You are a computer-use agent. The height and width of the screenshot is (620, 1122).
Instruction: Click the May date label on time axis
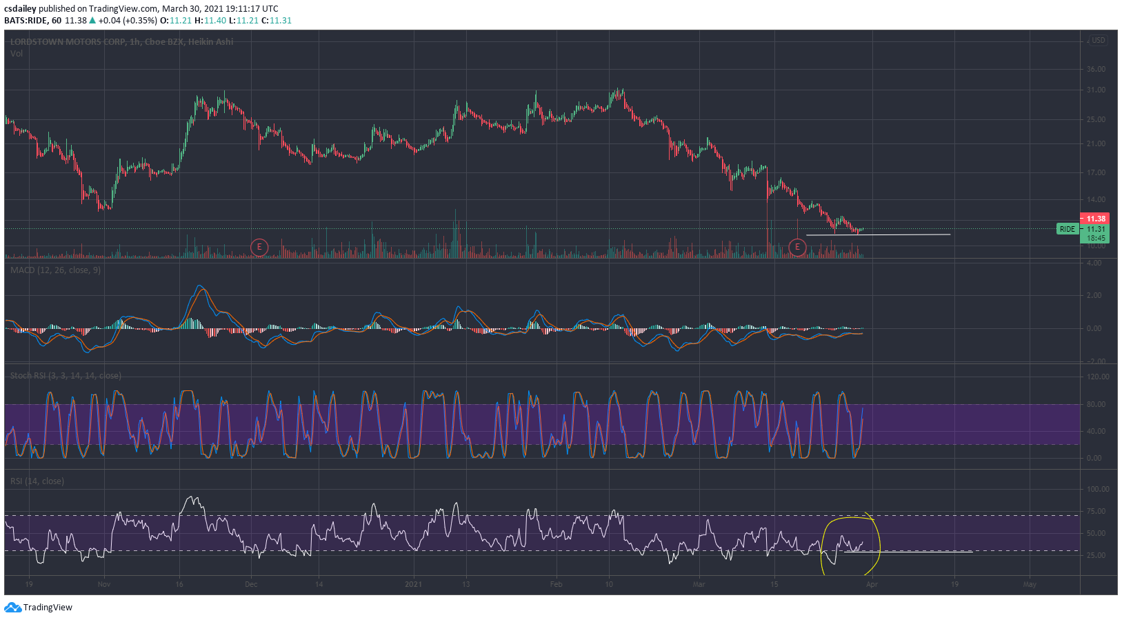(1030, 585)
